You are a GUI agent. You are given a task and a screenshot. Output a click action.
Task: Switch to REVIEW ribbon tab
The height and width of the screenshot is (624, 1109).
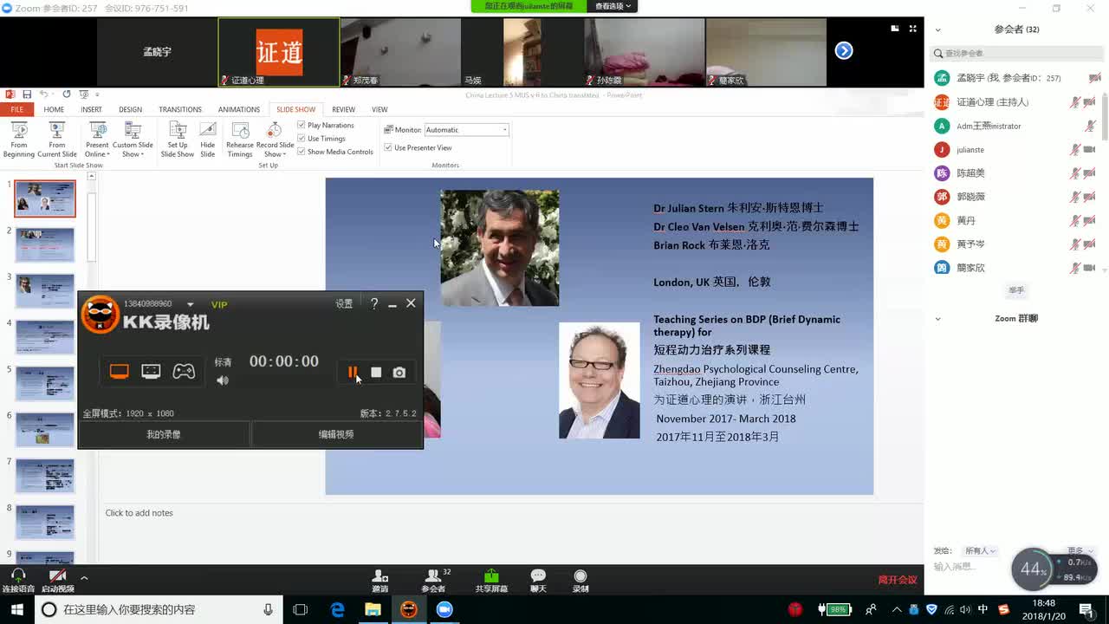[343, 109]
